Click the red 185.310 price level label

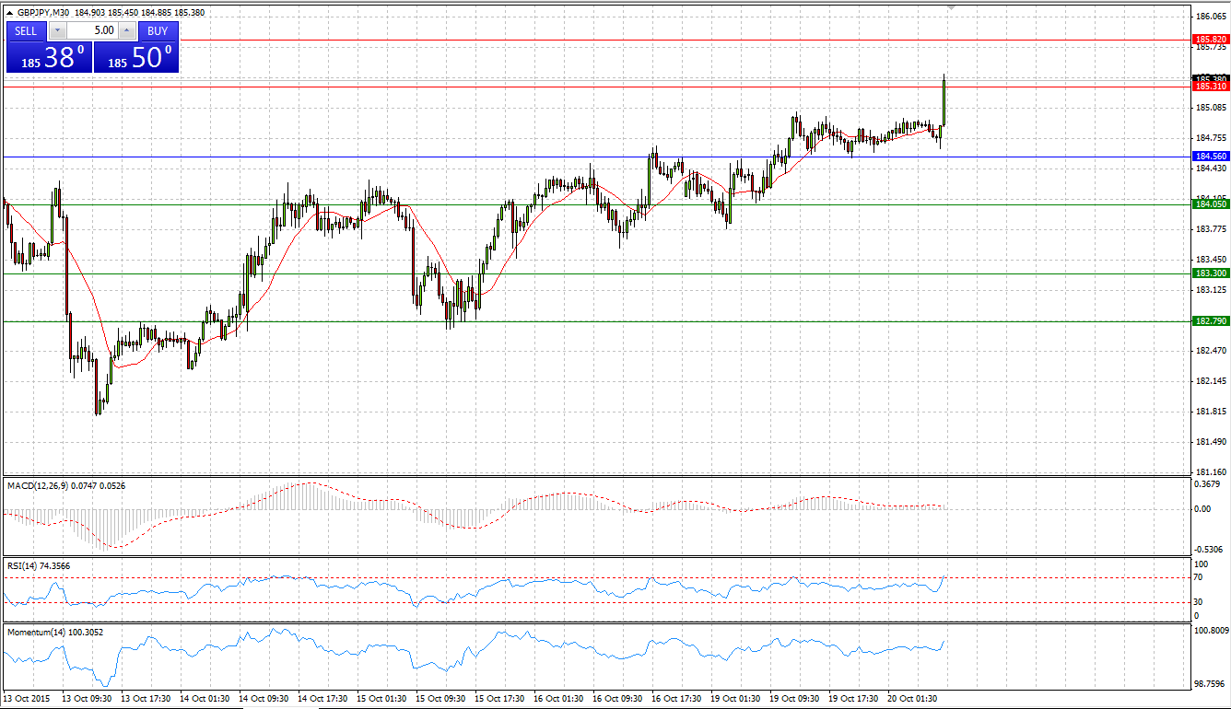[x=1211, y=87]
